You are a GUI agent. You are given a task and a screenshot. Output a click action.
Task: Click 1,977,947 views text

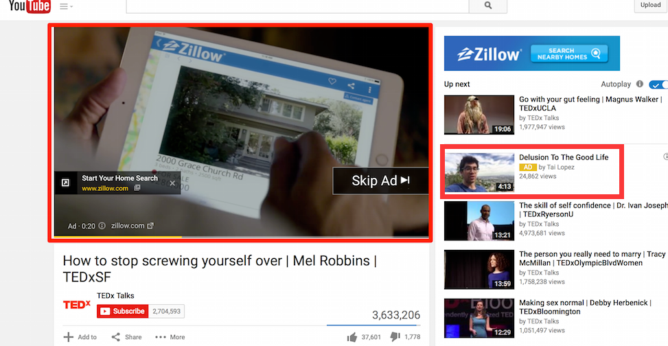(542, 127)
